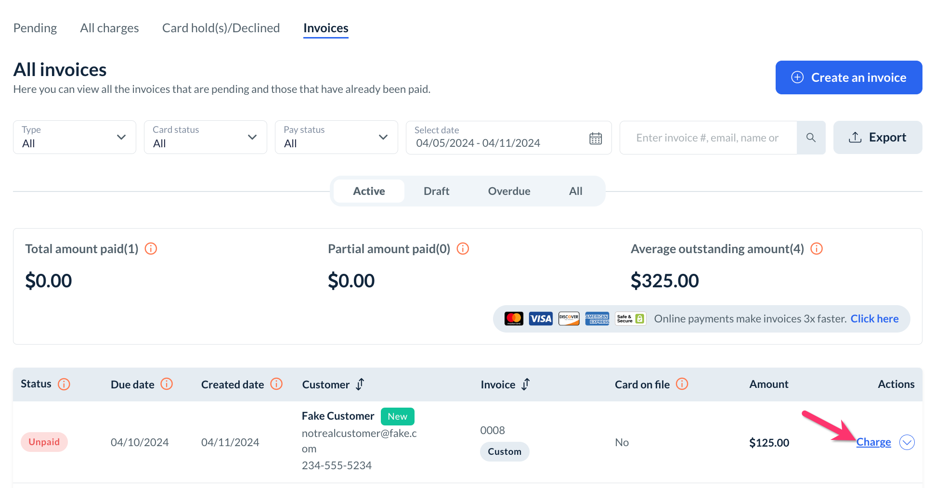Open the Type filter dropdown
Image resolution: width=935 pixels, height=488 pixels.
pyautogui.click(x=75, y=137)
